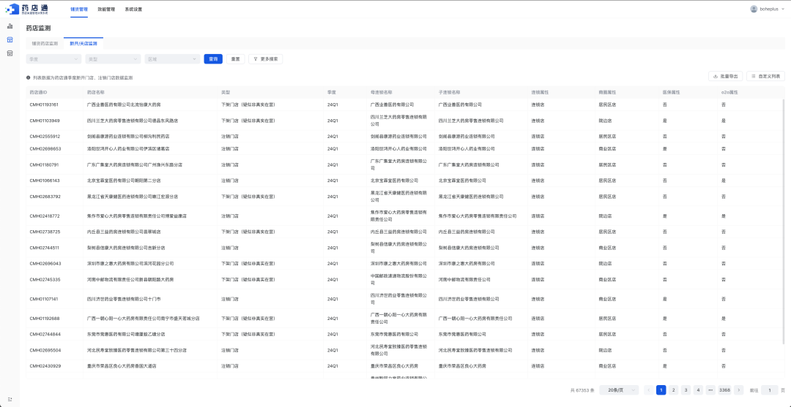This screenshot has width=791, height=407.
Task: Open the 效能管理 top menu
Action: click(106, 9)
